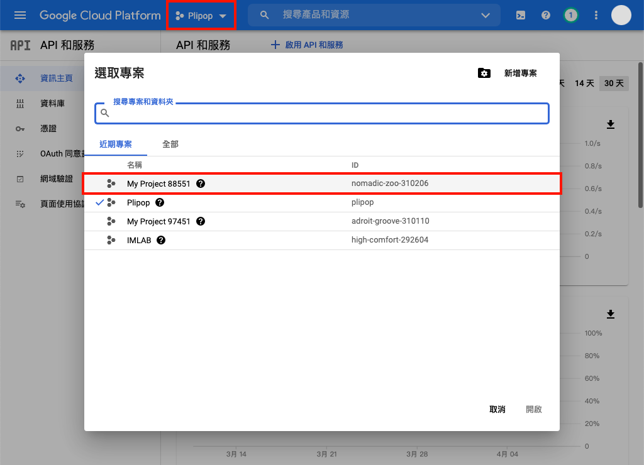
Task: Select the 30 天 time range
Action: click(x=614, y=84)
